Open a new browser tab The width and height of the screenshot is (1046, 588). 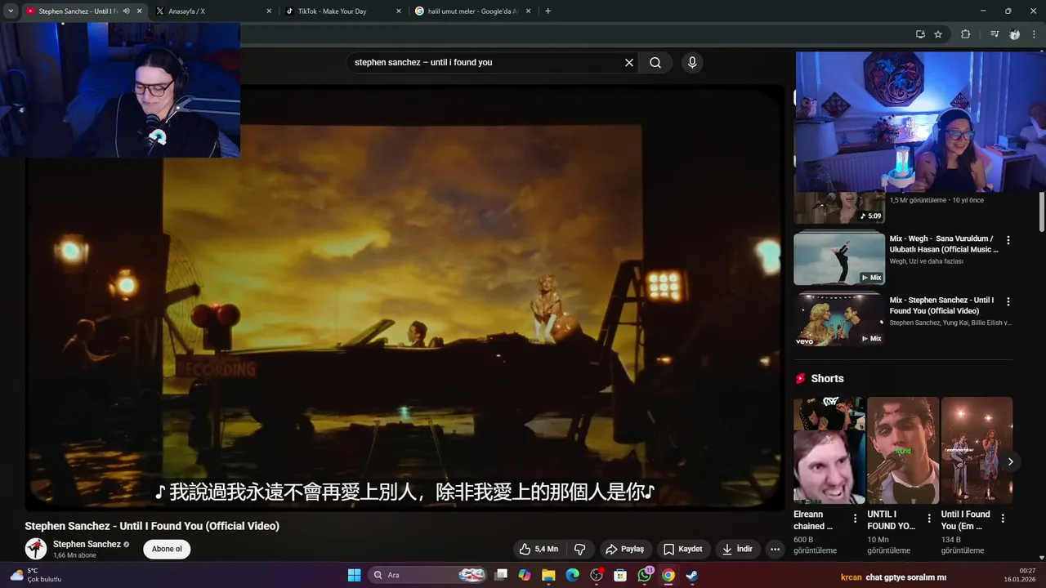pyautogui.click(x=548, y=11)
